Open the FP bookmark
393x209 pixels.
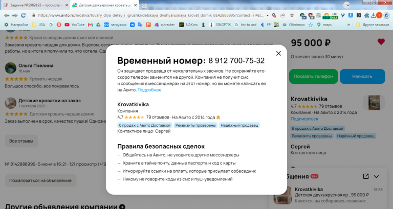pyautogui.click(x=266, y=25)
